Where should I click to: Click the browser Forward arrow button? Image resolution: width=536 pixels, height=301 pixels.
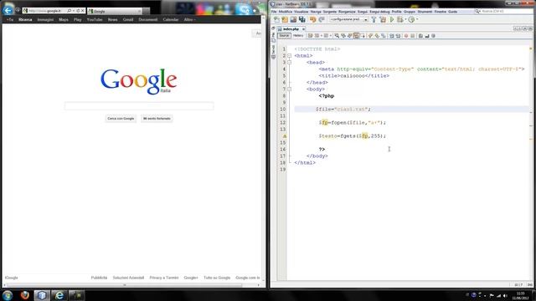click(x=18, y=11)
